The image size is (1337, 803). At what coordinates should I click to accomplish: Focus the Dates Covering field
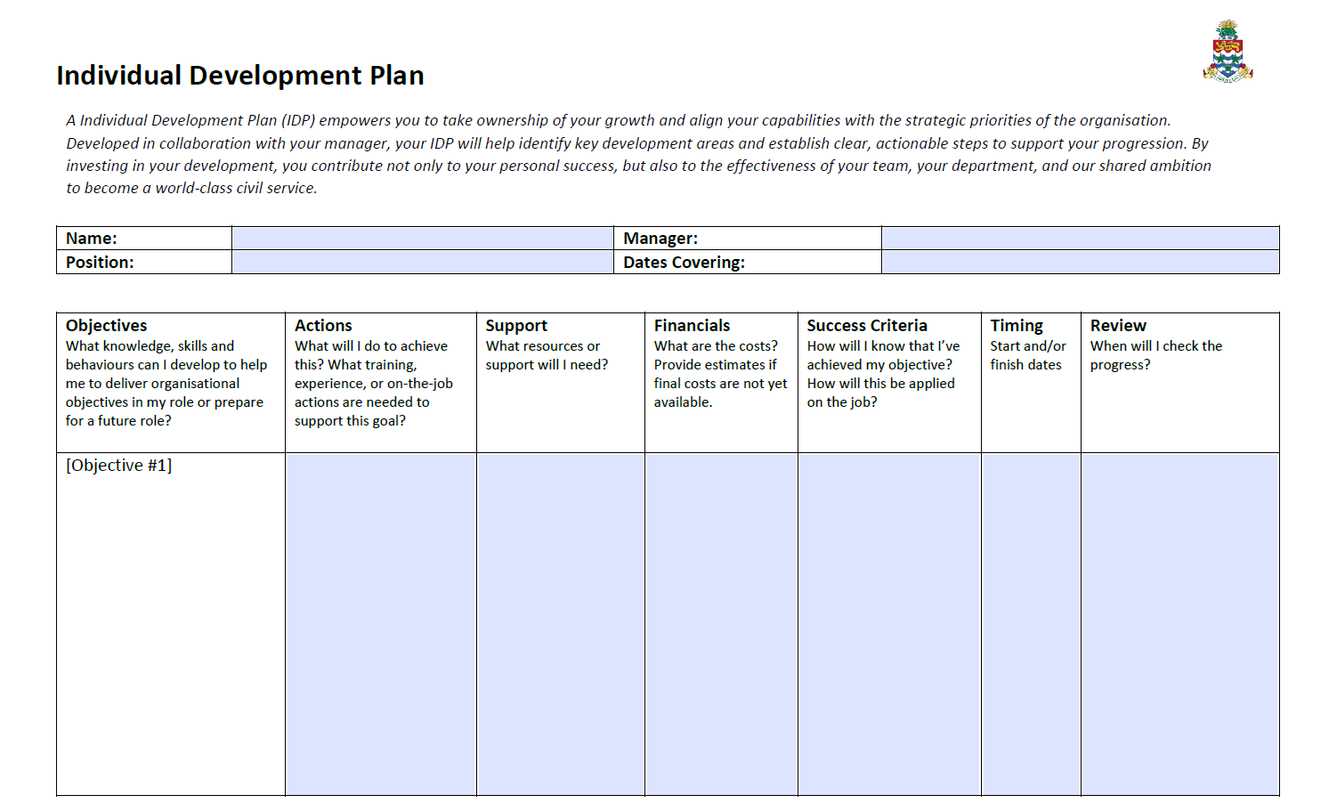point(1080,263)
